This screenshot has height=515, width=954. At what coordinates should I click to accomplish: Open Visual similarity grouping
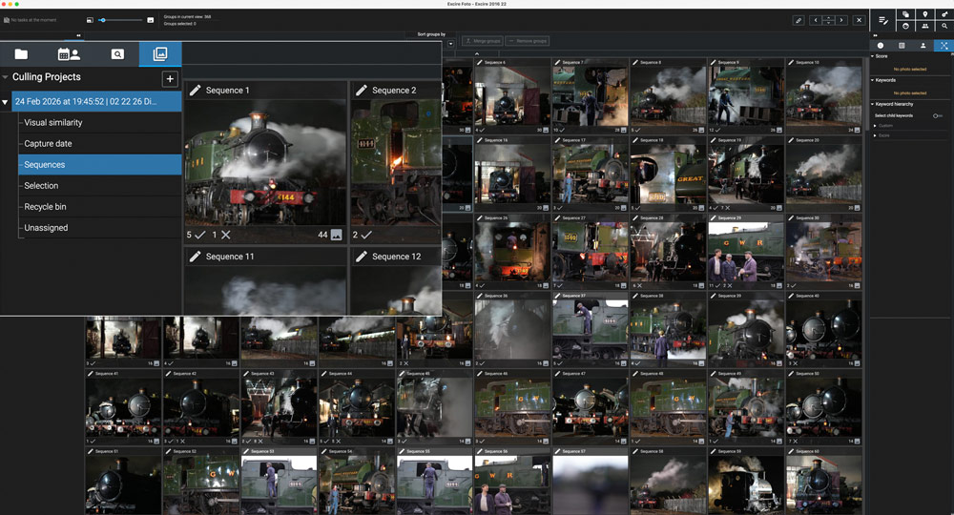coord(52,122)
